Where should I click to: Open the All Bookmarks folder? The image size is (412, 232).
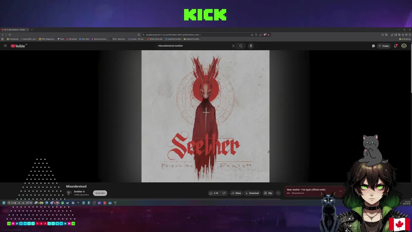pyautogui.click(x=405, y=39)
